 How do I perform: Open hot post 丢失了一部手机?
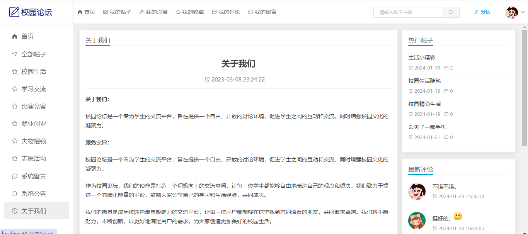point(427,127)
